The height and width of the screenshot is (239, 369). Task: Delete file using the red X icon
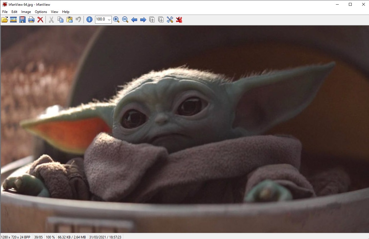pos(40,20)
